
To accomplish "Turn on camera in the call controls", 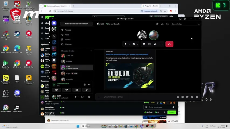I will (134, 44).
